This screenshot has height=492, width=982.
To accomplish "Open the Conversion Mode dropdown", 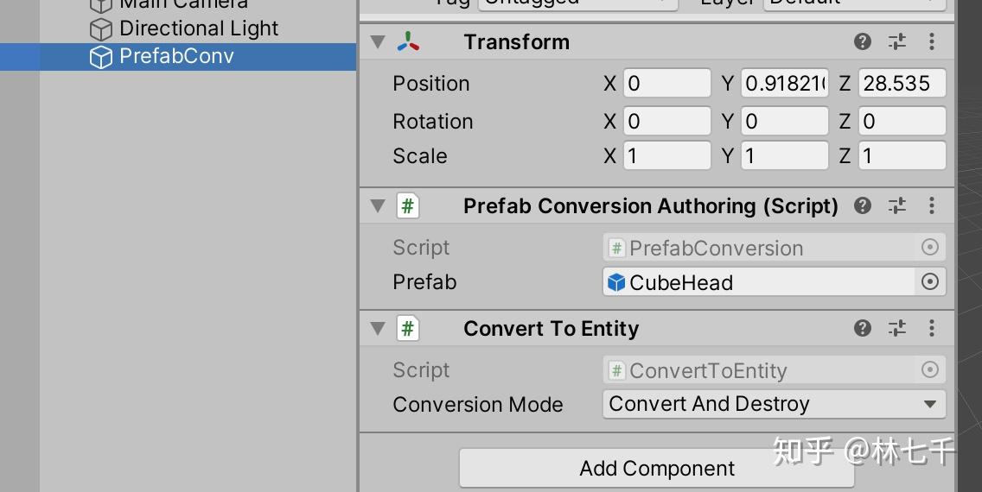I will [773, 404].
